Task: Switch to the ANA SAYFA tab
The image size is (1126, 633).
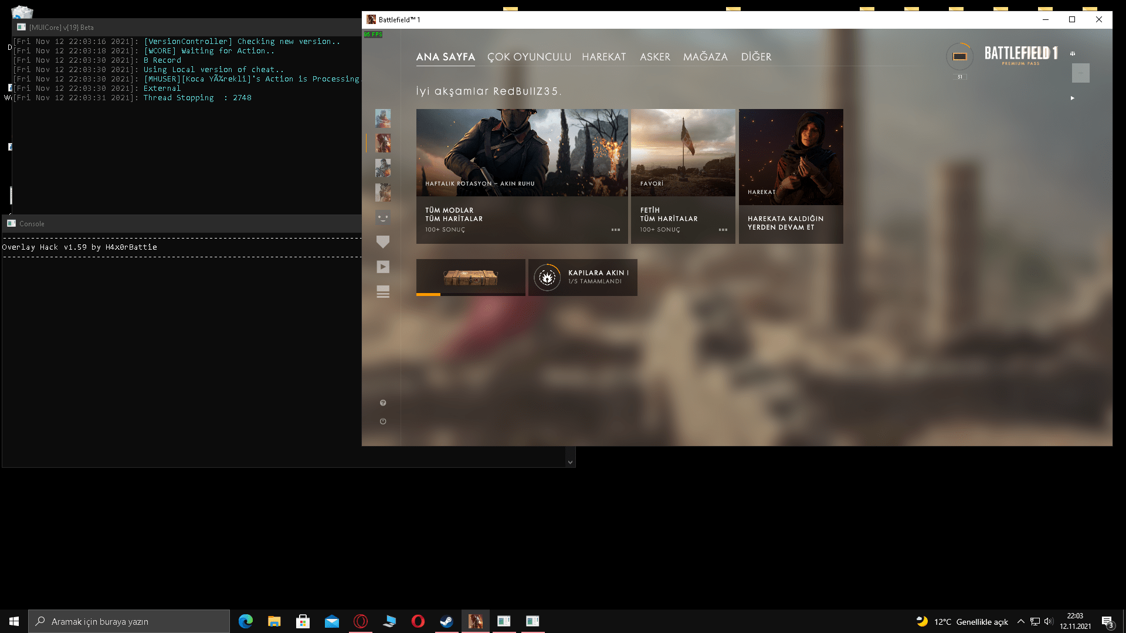Action: (x=446, y=57)
